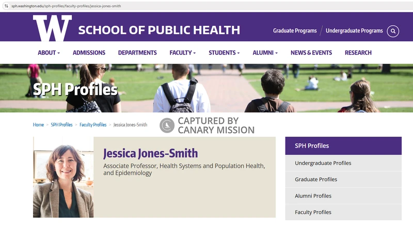The width and height of the screenshot is (413, 228).
Task: Go to Undergraduate Programs link
Action: point(354,30)
